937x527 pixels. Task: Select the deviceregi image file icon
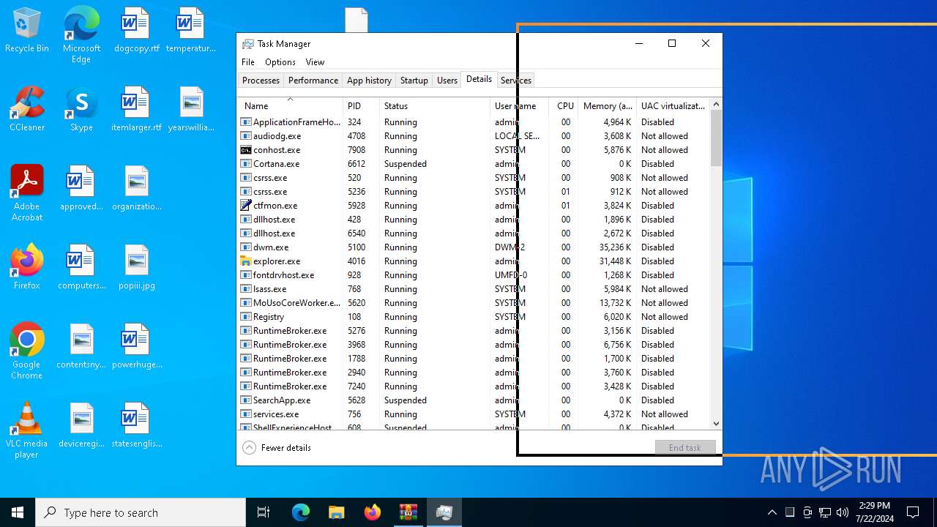click(81, 426)
